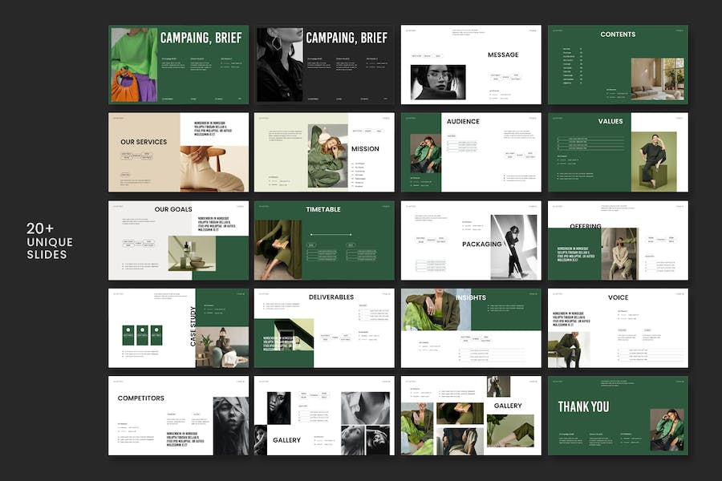Screen dimensions: 722x481
Task: Click the Our Services slide
Action: tap(178, 152)
